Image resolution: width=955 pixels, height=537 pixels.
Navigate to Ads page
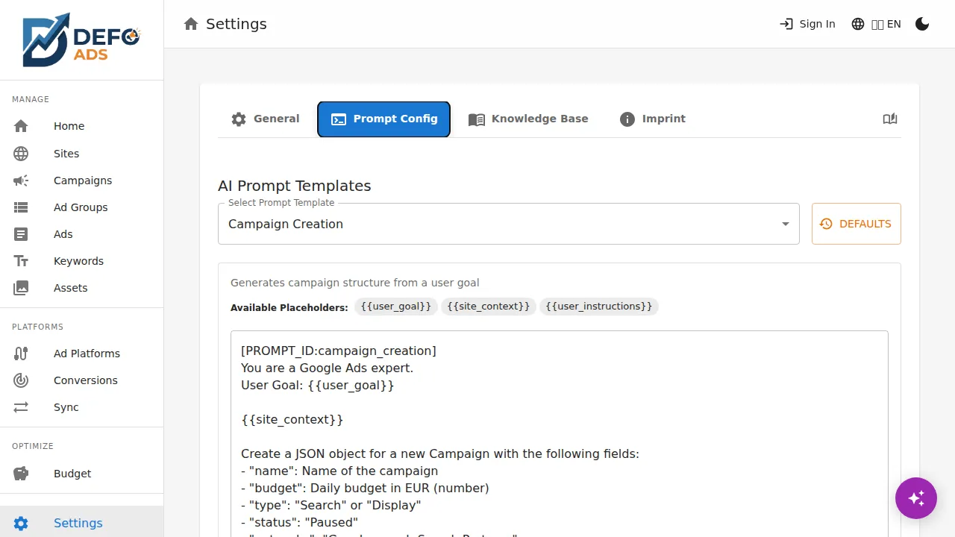point(81,234)
